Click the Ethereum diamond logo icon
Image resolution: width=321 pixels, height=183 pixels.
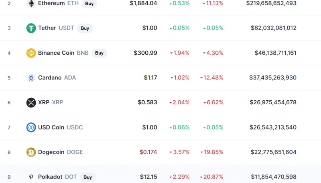[x=31, y=3]
